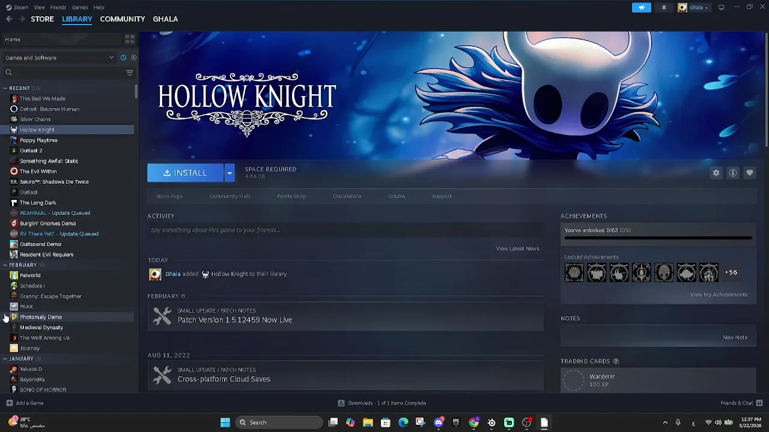Image resolution: width=769 pixels, height=432 pixels.
Task: Open Points Shop link
Action: pyautogui.click(x=291, y=196)
